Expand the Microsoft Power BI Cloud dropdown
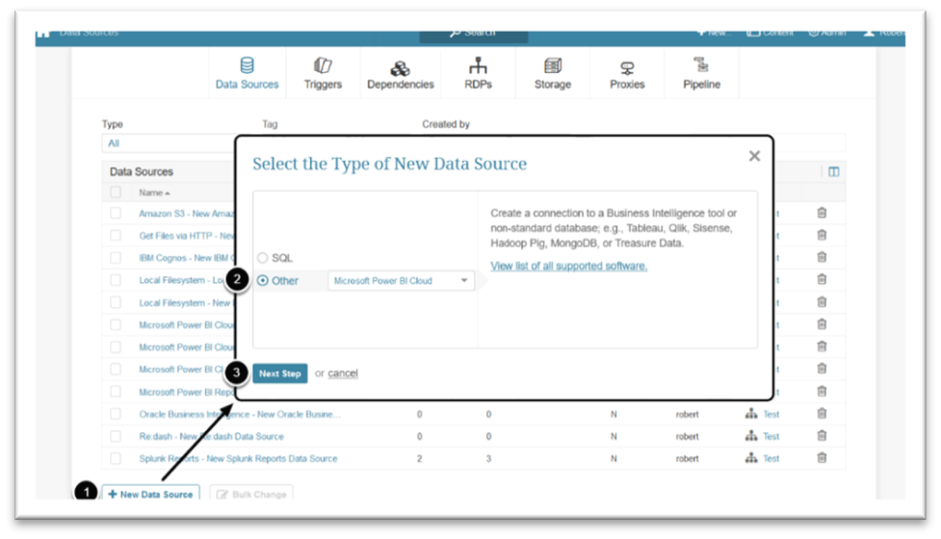 pyautogui.click(x=401, y=281)
